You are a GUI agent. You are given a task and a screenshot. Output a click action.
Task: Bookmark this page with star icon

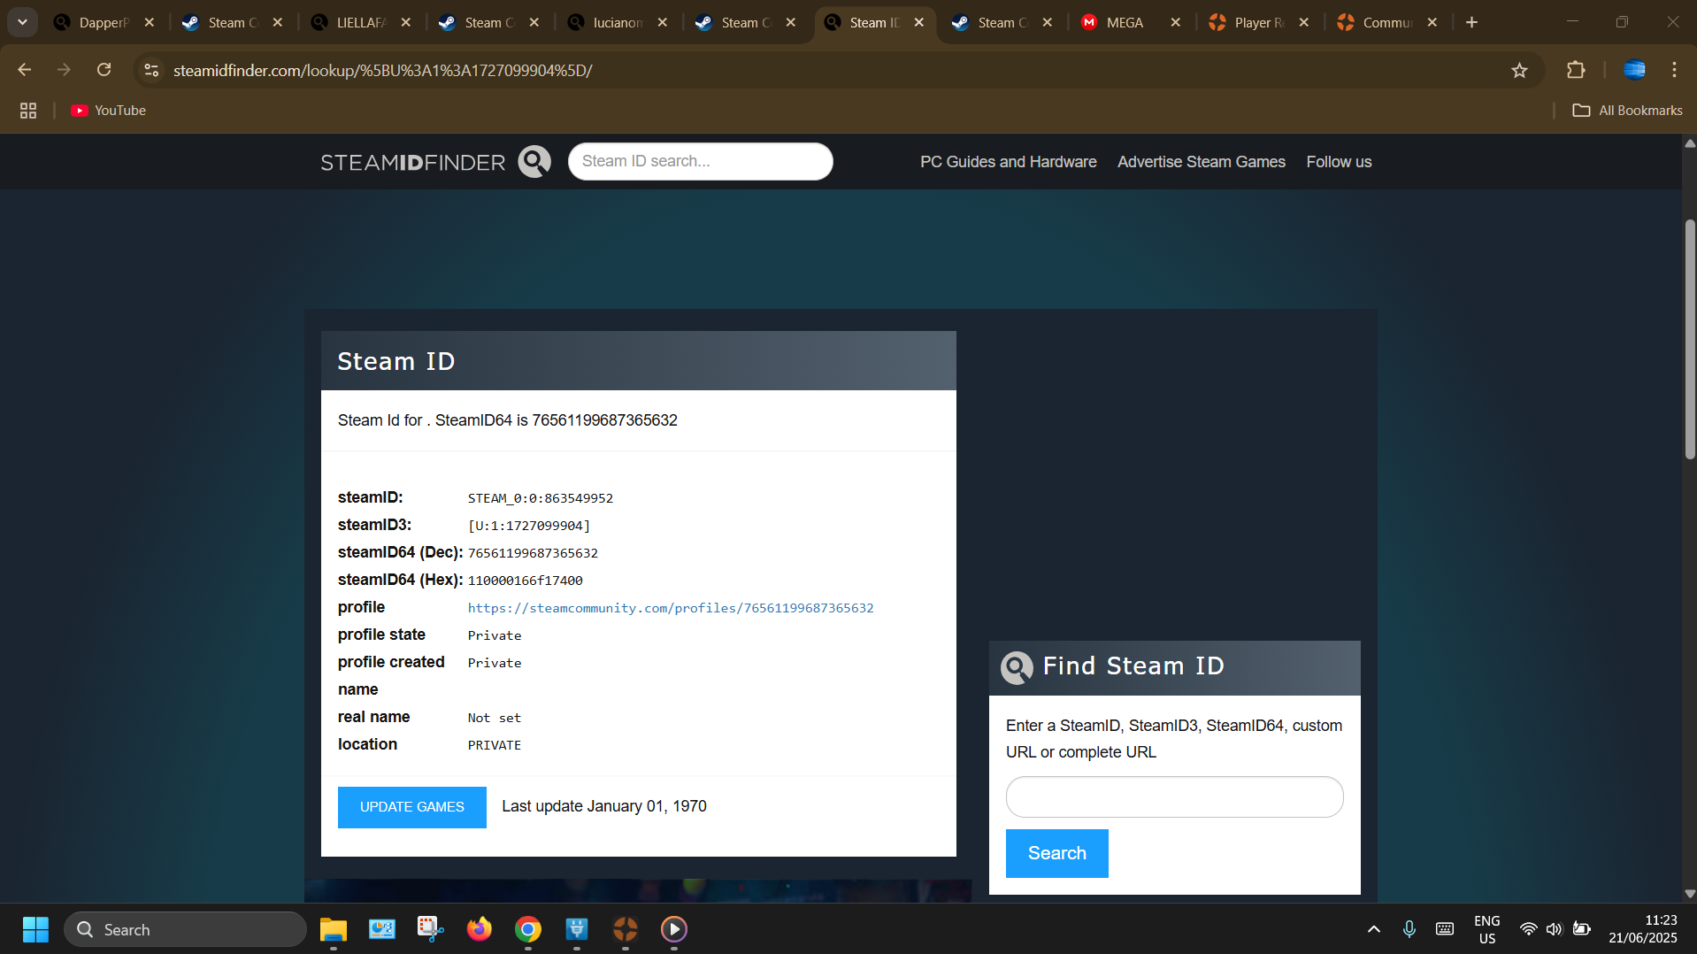click(1519, 70)
